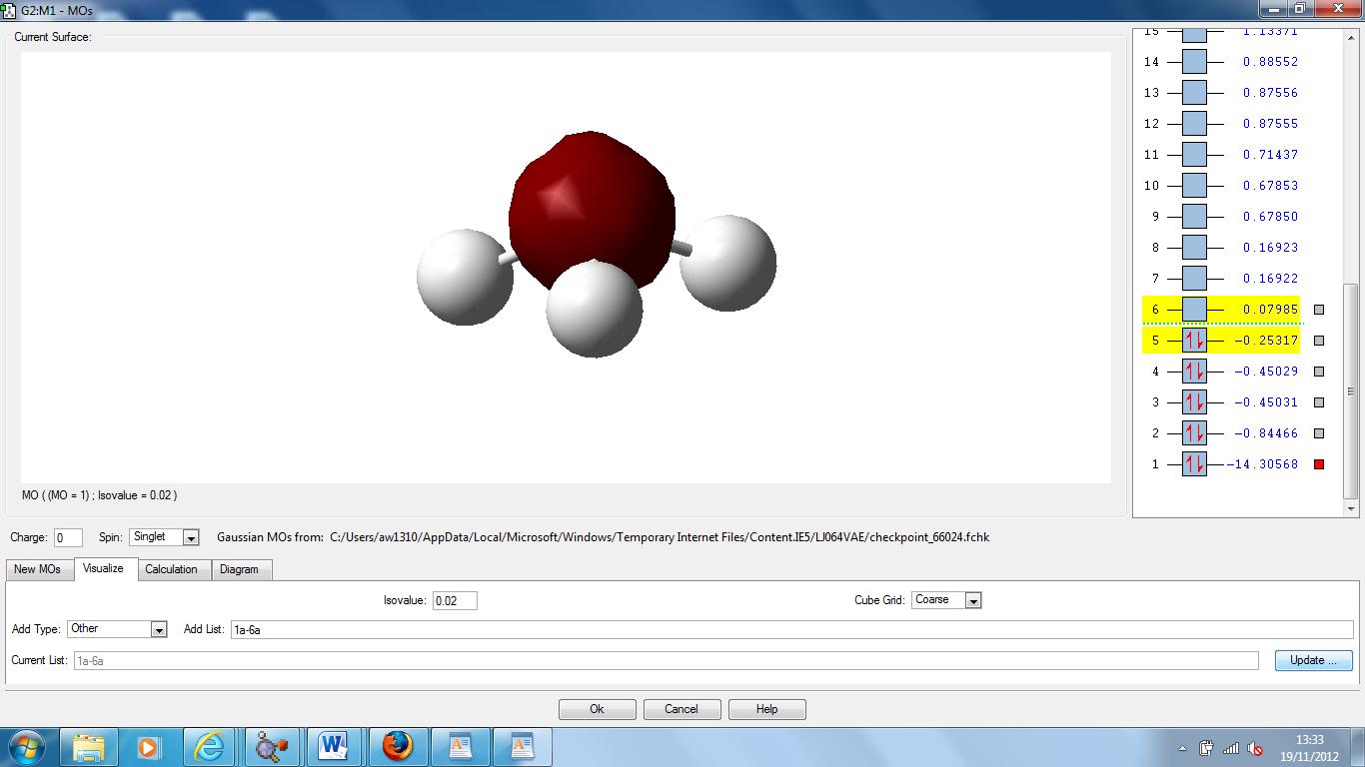This screenshot has height=767, width=1365.
Task: Open the GaussView taskbar icon
Action: [272, 746]
